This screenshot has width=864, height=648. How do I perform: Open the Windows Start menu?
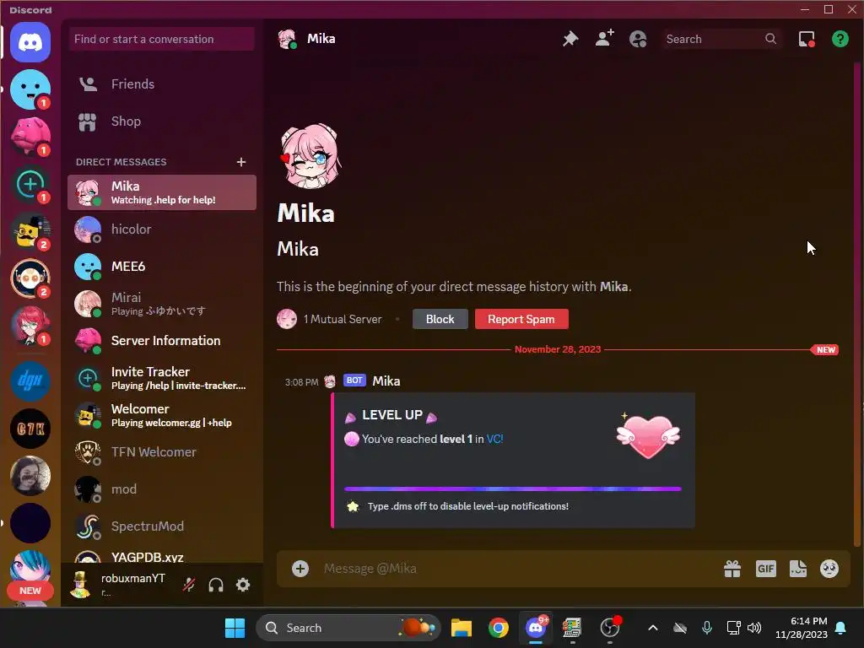click(235, 628)
